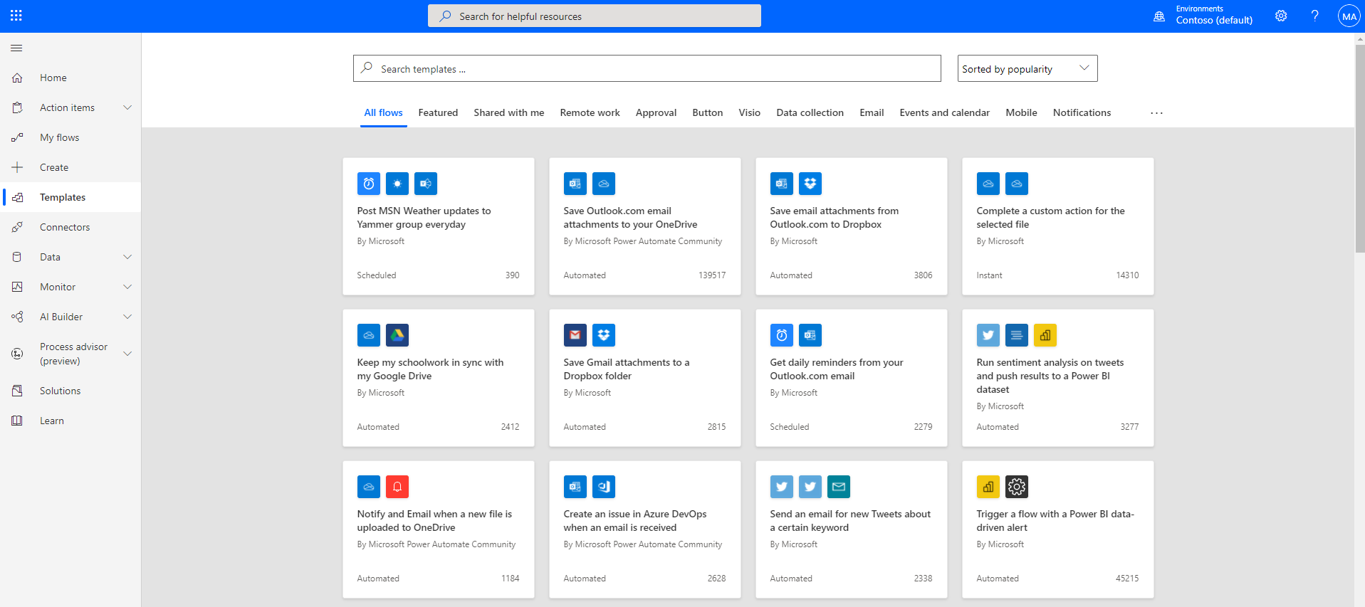Screen dimensions: 1365x607
Task: Open settings gear in top bar
Action: pyautogui.click(x=1281, y=16)
